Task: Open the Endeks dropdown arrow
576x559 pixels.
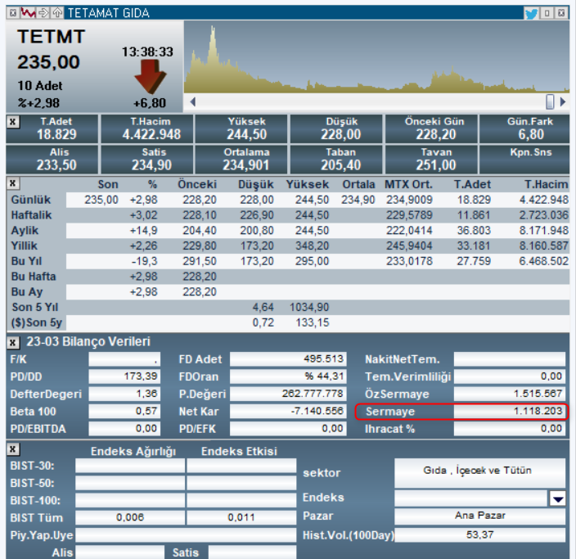Action: click(558, 498)
